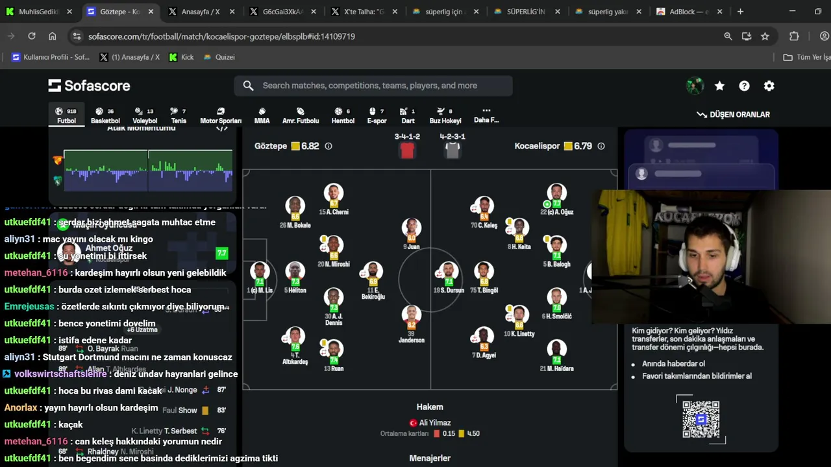Open player S. Dursun on pitch

(x=448, y=278)
